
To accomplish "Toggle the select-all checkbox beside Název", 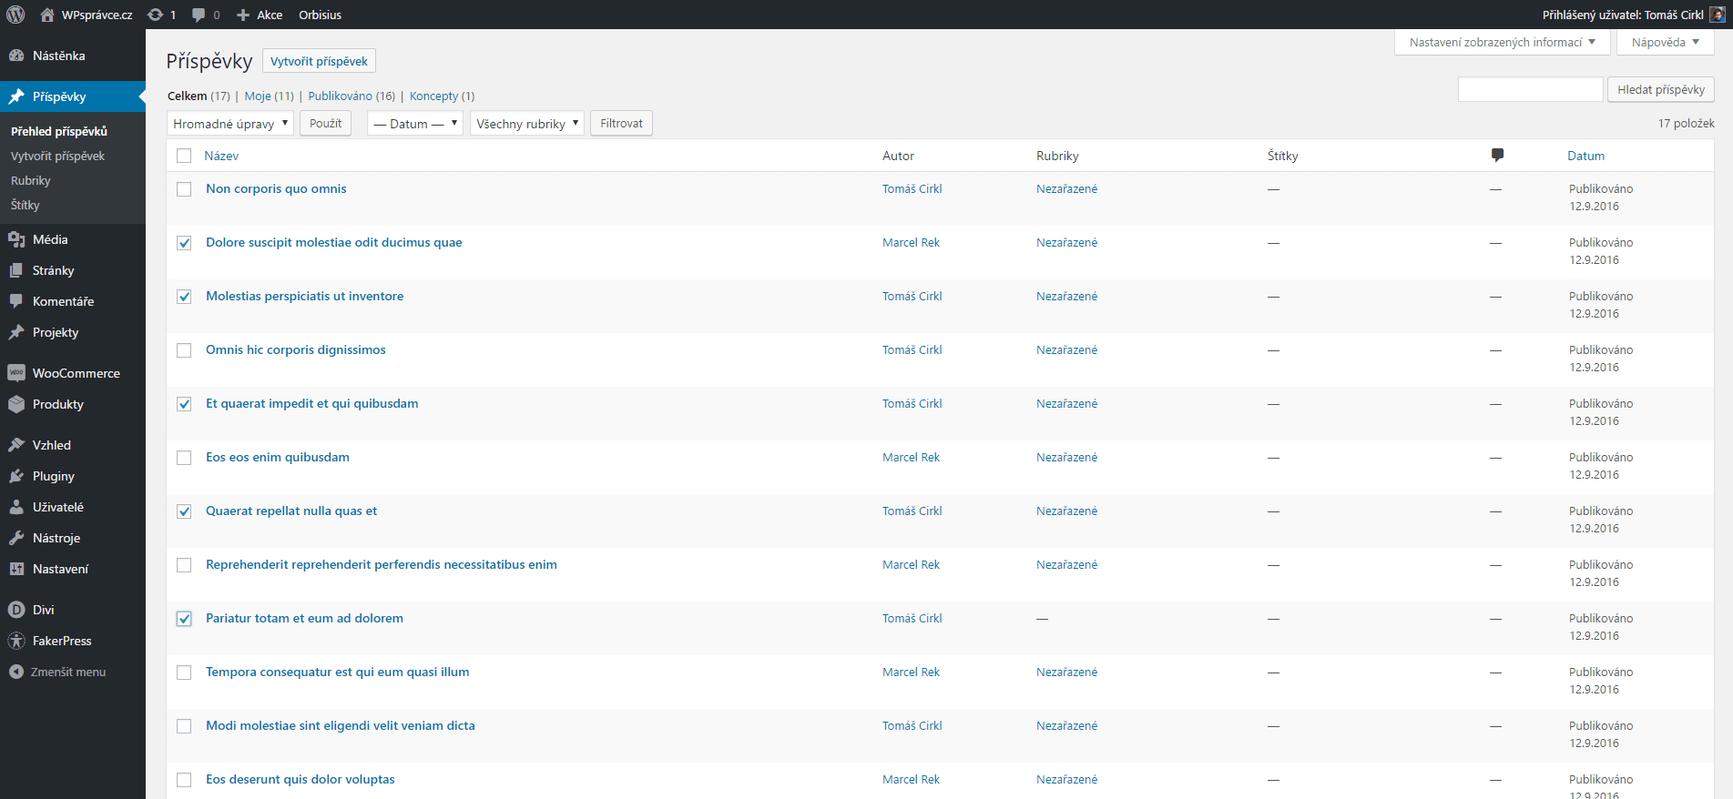I will coord(184,156).
